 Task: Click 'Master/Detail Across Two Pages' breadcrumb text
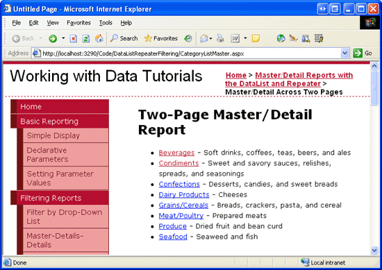pyautogui.click(x=284, y=92)
